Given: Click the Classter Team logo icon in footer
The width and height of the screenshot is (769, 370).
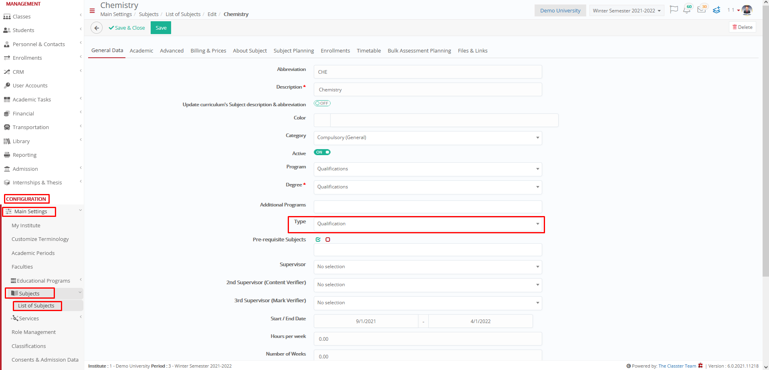Looking at the screenshot, I should (700, 366).
